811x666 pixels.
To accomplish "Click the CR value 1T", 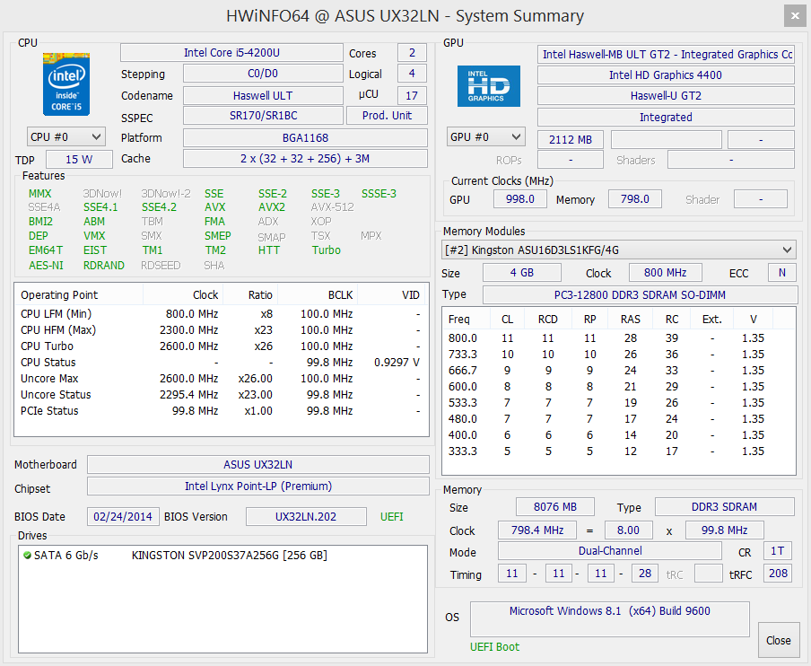I will [x=778, y=551].
